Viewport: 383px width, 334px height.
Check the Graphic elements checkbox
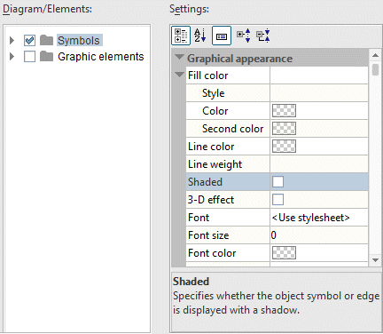[x=29, y=56]
